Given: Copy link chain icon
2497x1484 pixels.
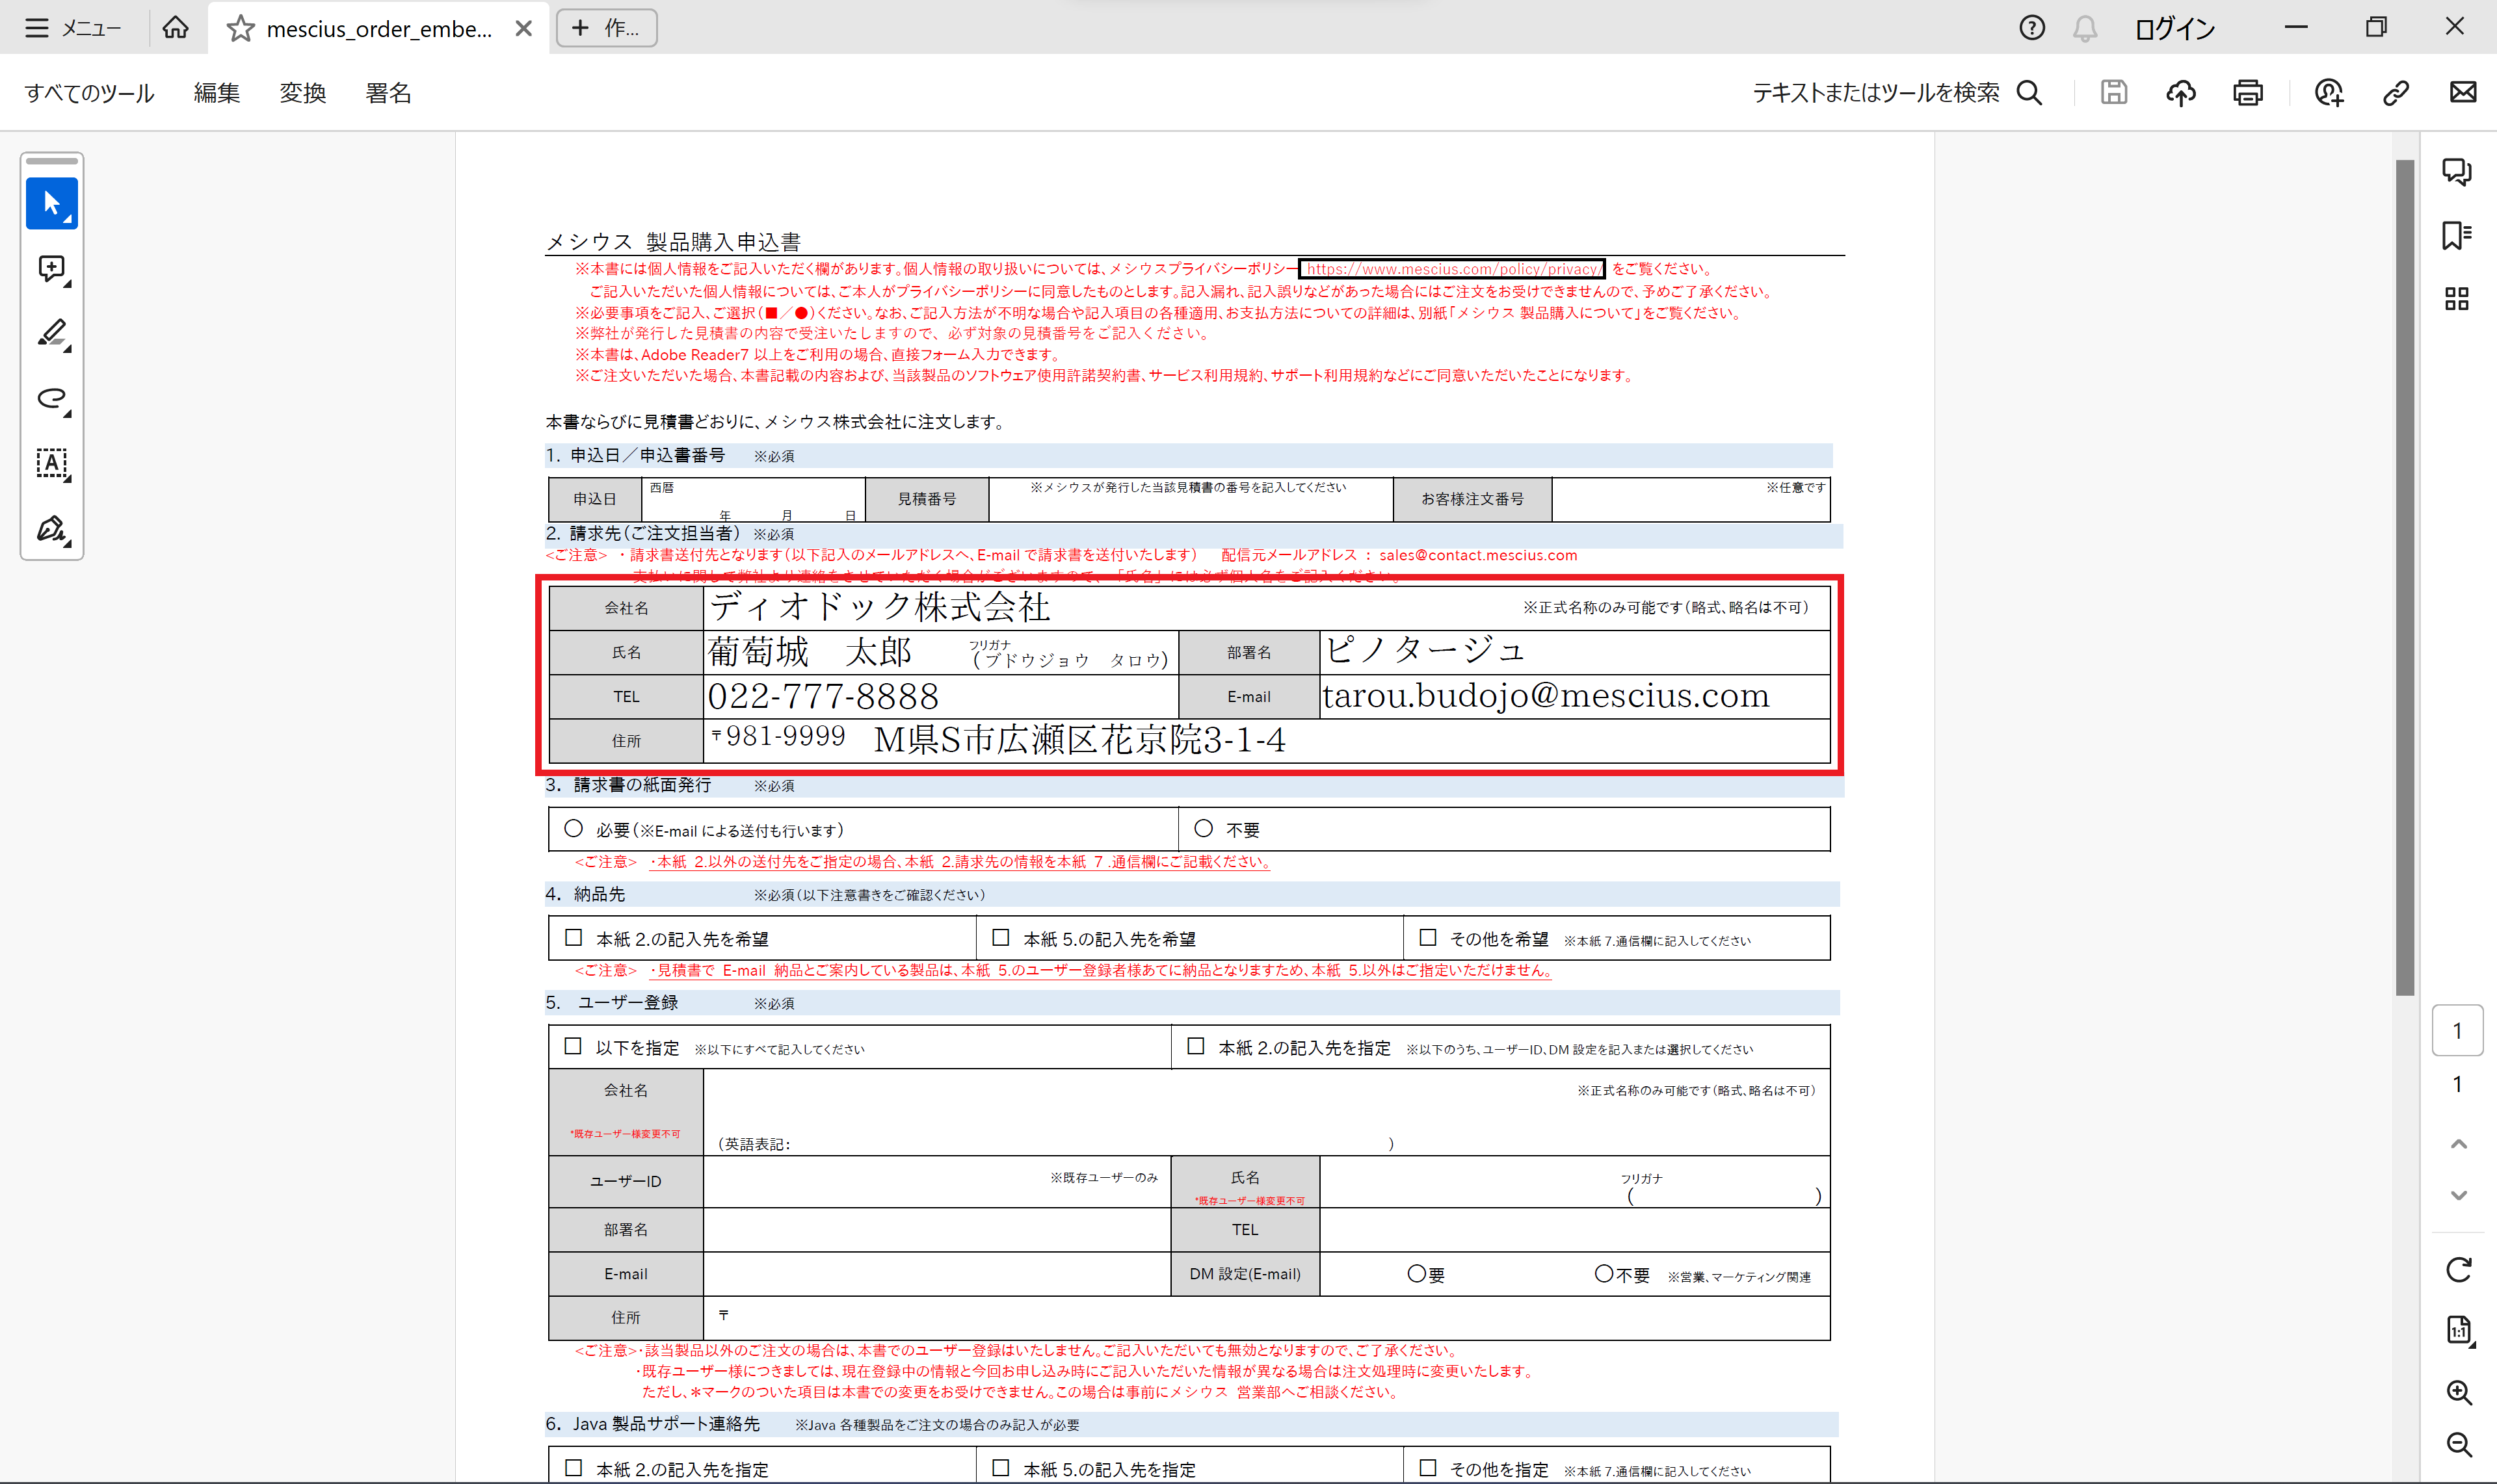Looking at the screenshot, I should pos(2396,93).
